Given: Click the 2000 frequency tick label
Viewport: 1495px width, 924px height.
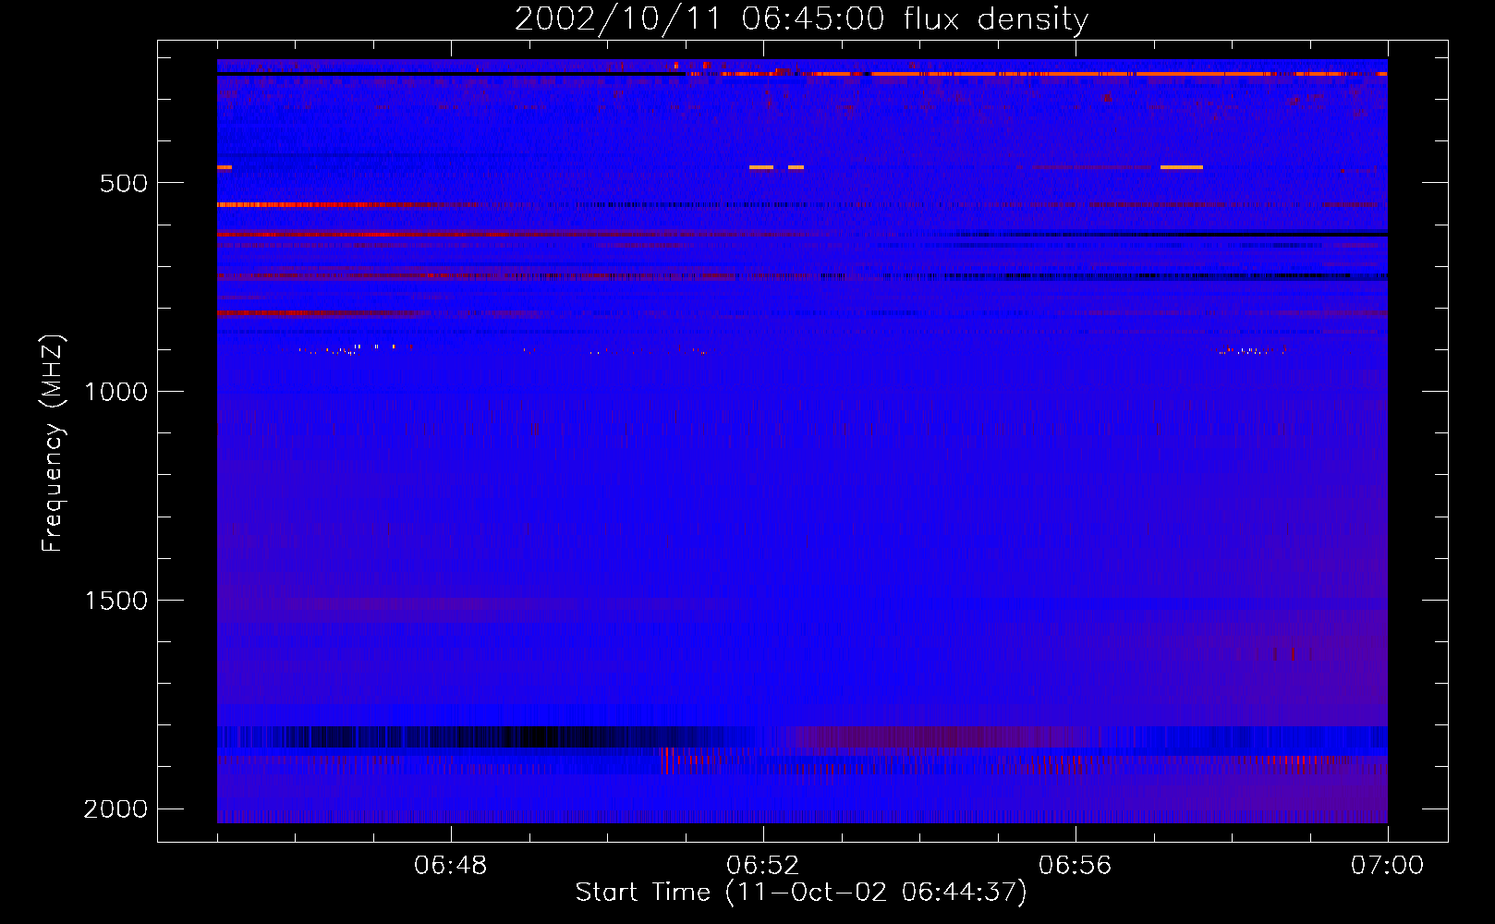Looking at the screenshot, I should [115, 809].
